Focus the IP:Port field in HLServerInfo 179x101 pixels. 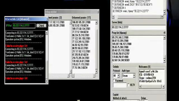click(x=24, y=26)
